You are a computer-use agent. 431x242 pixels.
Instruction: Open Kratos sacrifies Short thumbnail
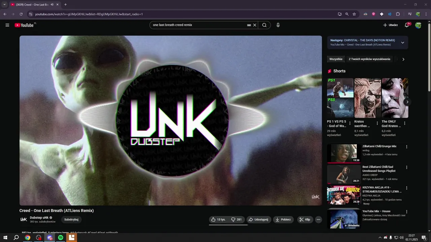click(x=367, y=98)
